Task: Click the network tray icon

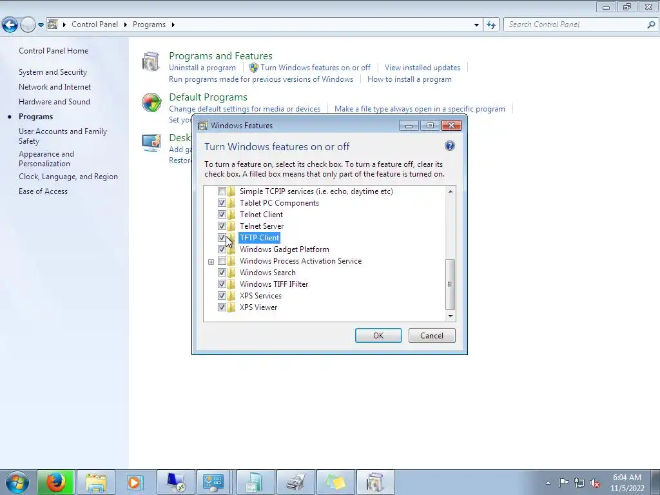Action: 579,483
